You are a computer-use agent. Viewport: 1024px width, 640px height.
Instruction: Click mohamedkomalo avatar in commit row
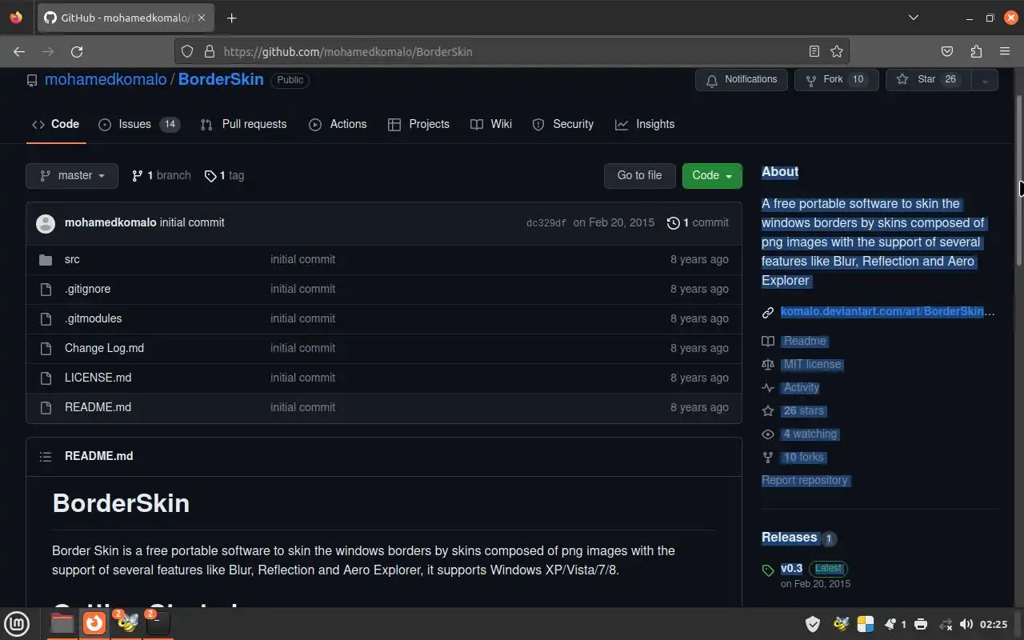click(x=46, y=223)
